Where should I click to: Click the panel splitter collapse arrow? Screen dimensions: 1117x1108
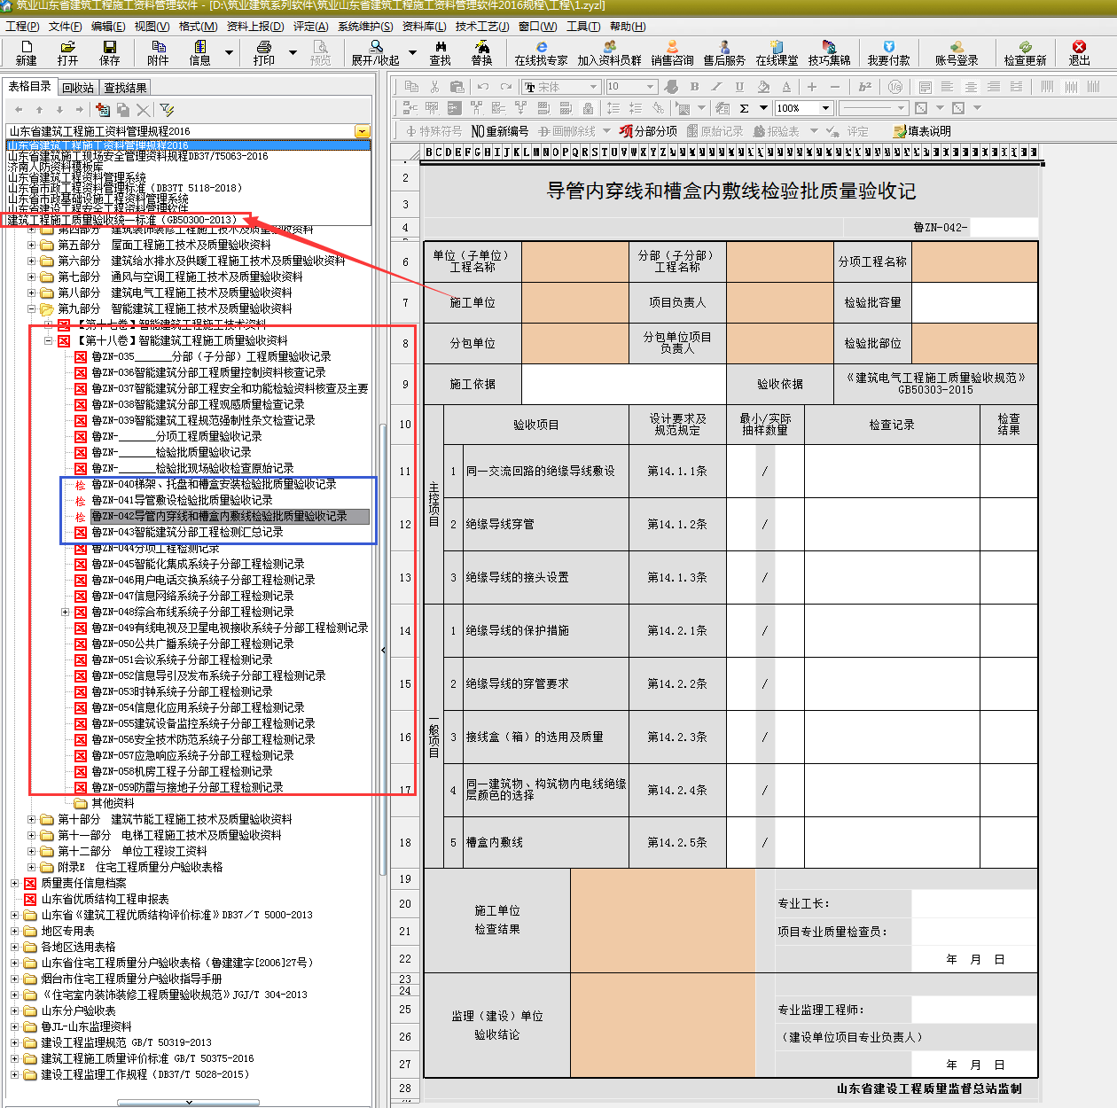click(x=383, y=650)
